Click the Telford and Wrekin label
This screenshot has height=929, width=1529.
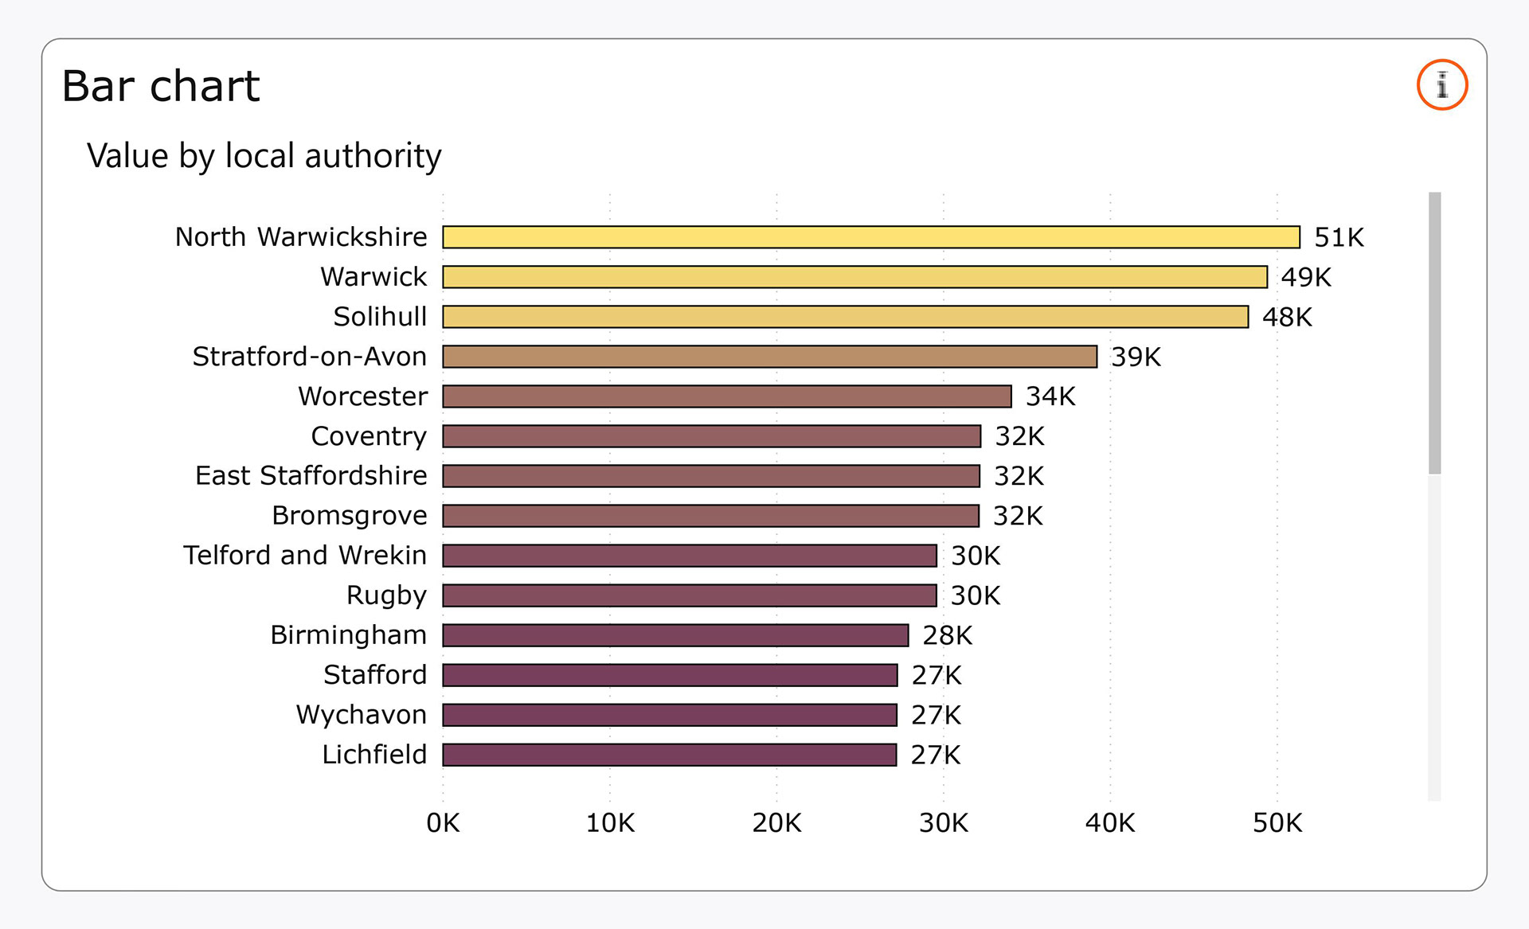(x=303, y=555)
